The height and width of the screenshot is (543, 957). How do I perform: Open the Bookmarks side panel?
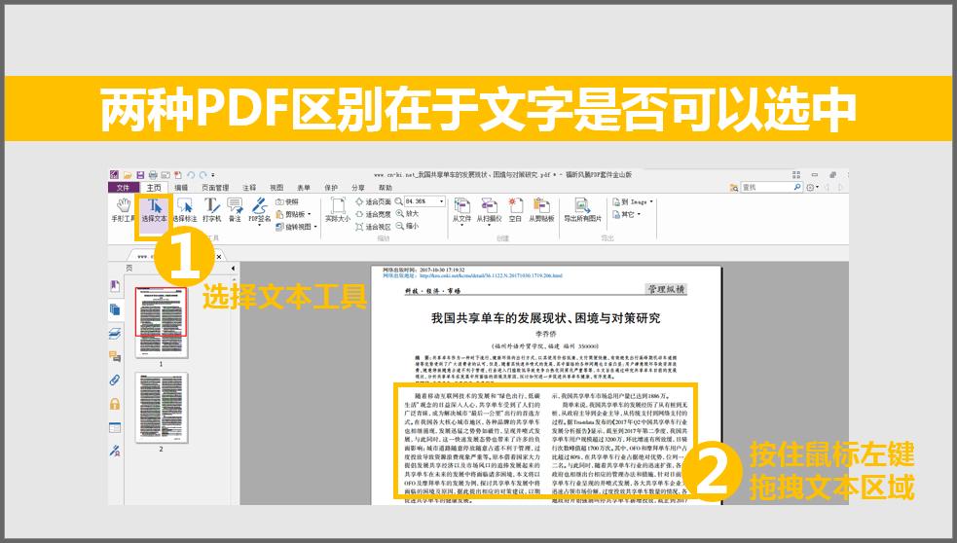115,285
